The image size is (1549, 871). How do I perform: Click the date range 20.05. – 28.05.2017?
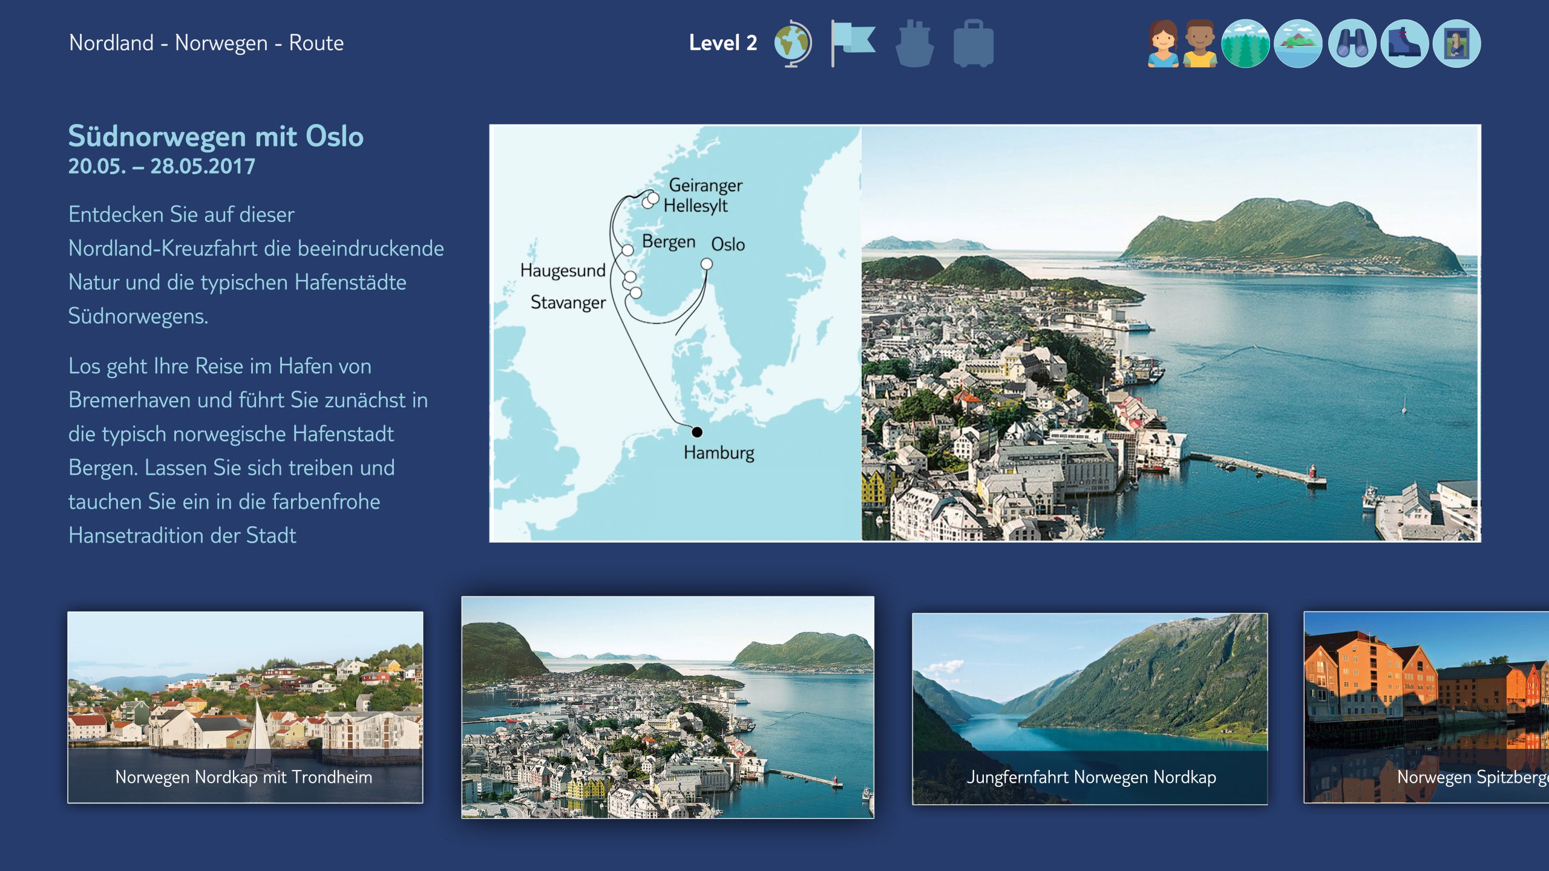coord(162,166)
